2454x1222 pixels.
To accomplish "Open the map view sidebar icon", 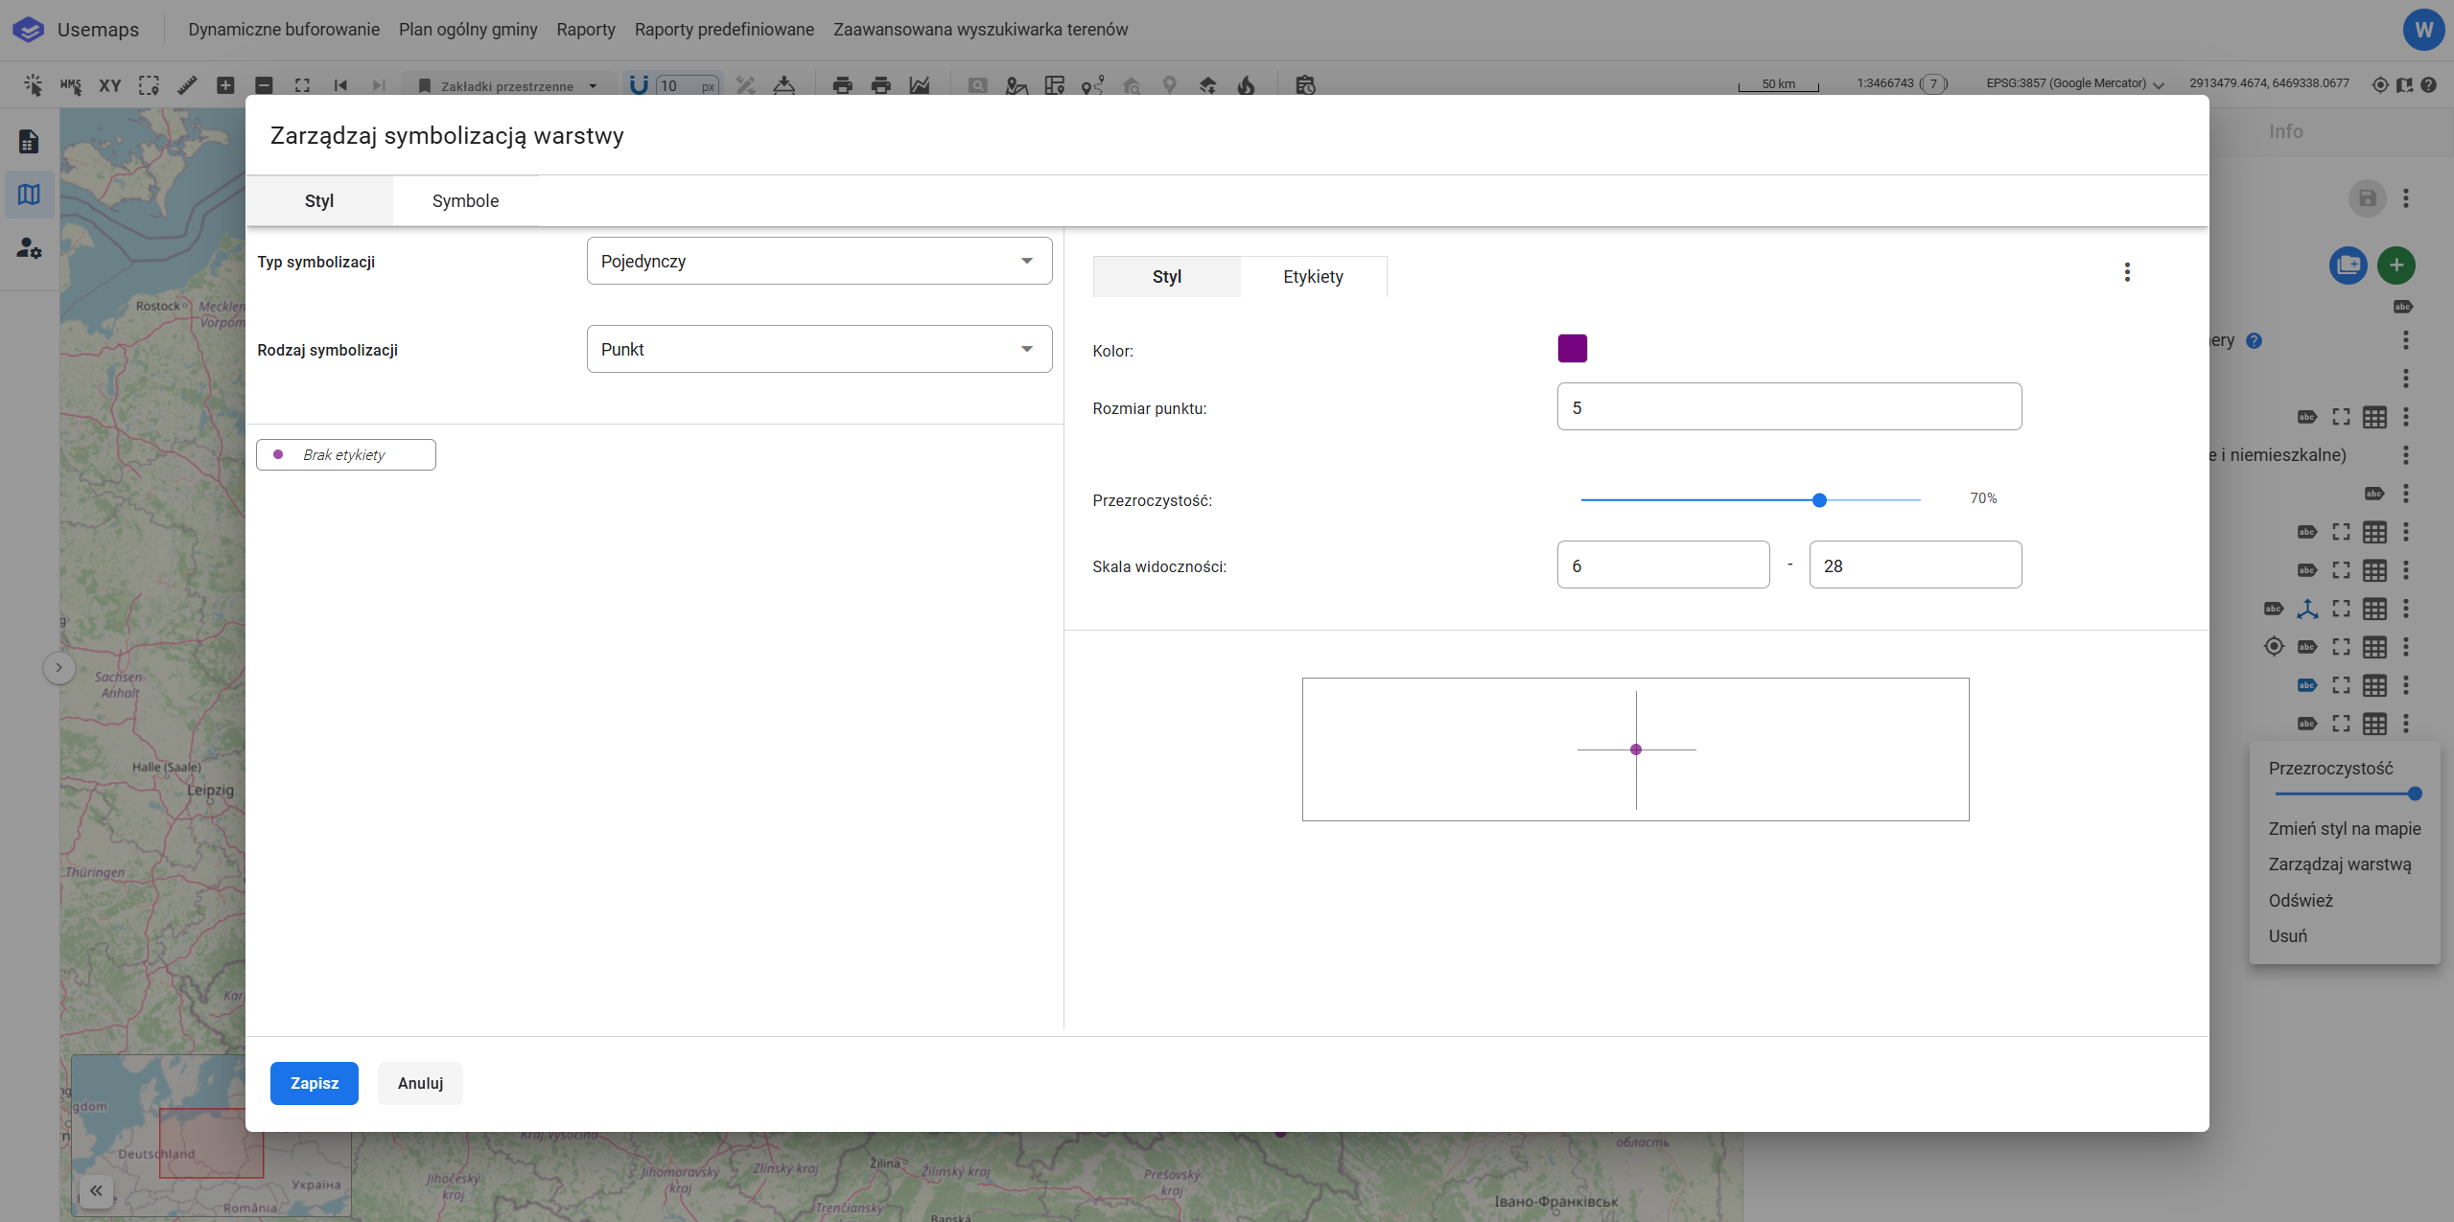I will coord(29,195).
